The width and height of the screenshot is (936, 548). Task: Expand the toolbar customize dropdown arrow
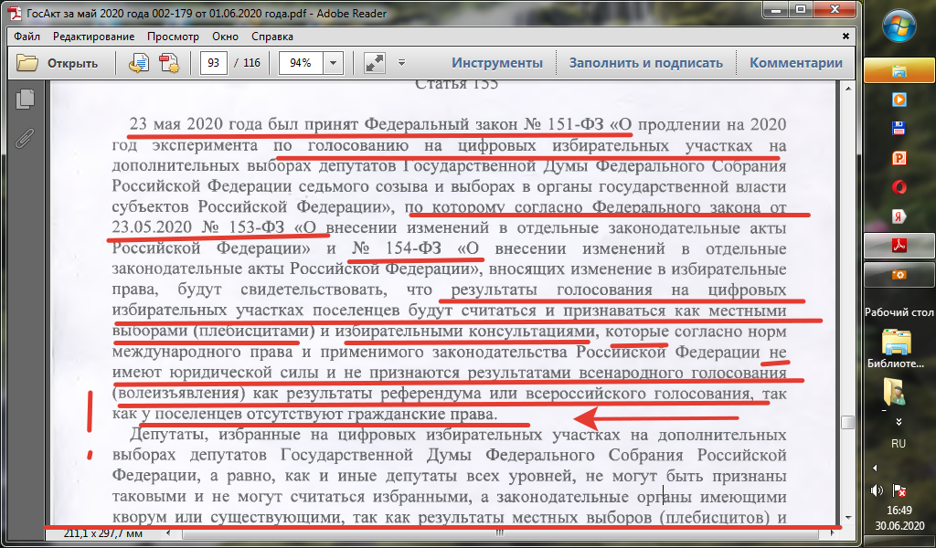402,63
